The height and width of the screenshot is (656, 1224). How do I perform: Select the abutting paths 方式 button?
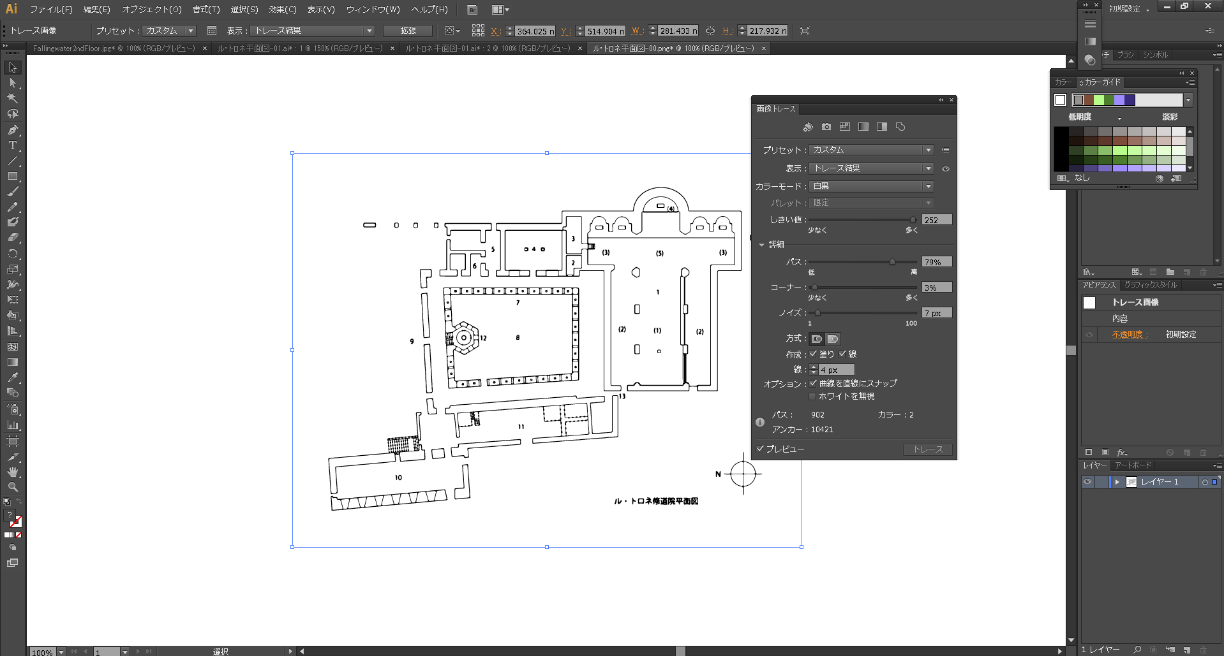[x=817, y=339]
